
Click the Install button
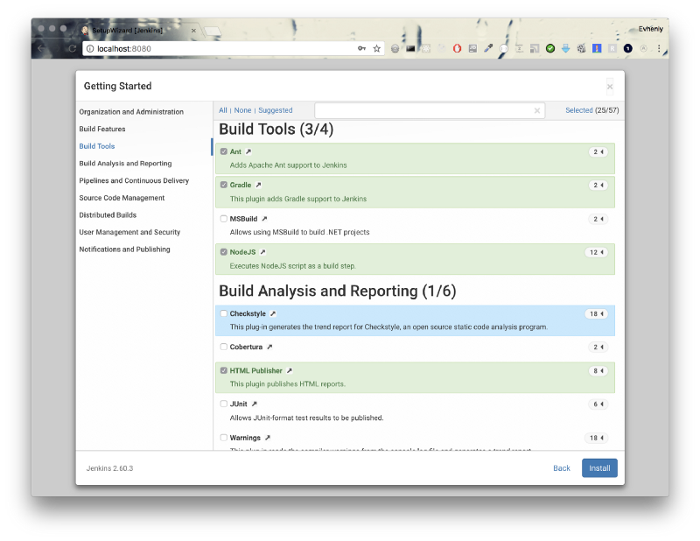pyautogui.click(x=599, y=468)
